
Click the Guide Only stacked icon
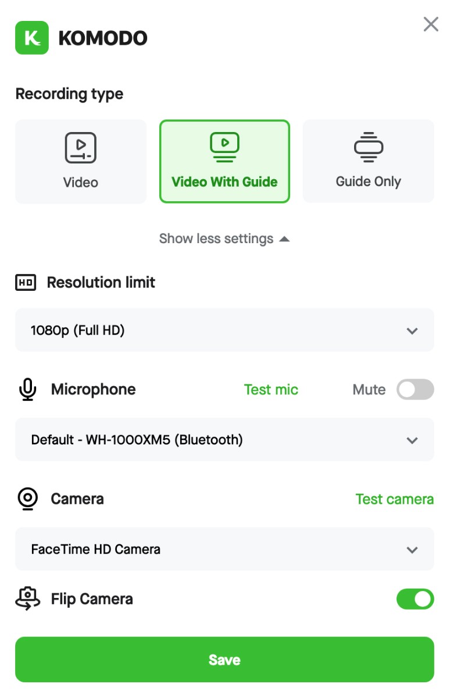click(369, 147)
